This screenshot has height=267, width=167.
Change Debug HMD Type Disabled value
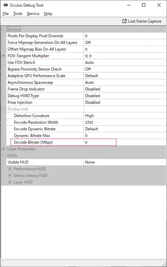(x=125, y=96)
